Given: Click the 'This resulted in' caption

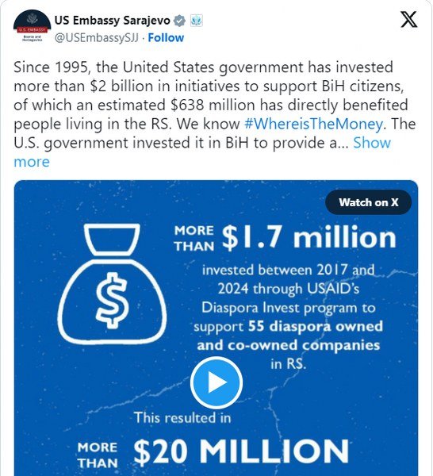Looking at the screenshot, I should tap(182, 418).
